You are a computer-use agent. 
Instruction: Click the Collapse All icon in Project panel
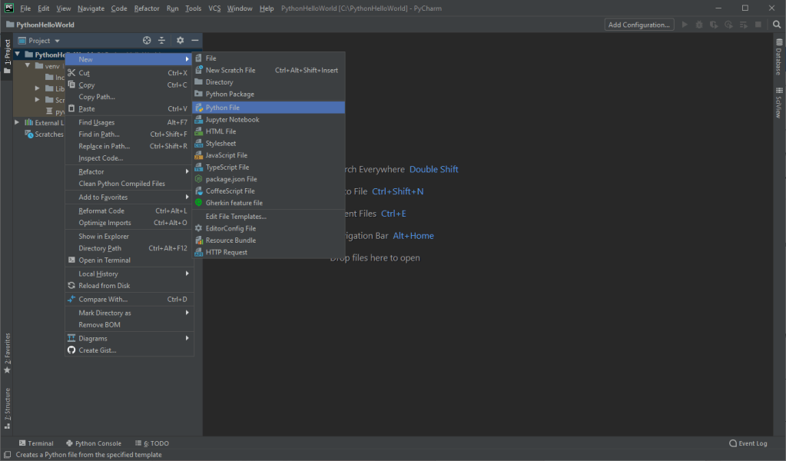[x=161, y=41]
